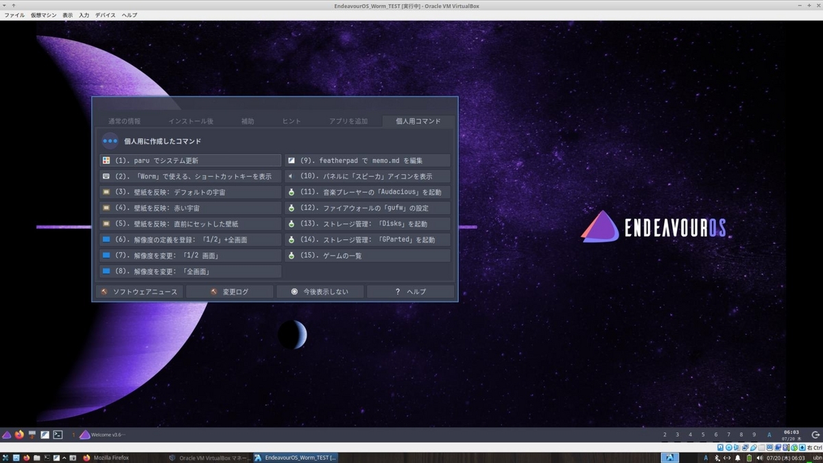
Task: Open 入力 menu
Action: click(x=84, y=15)
